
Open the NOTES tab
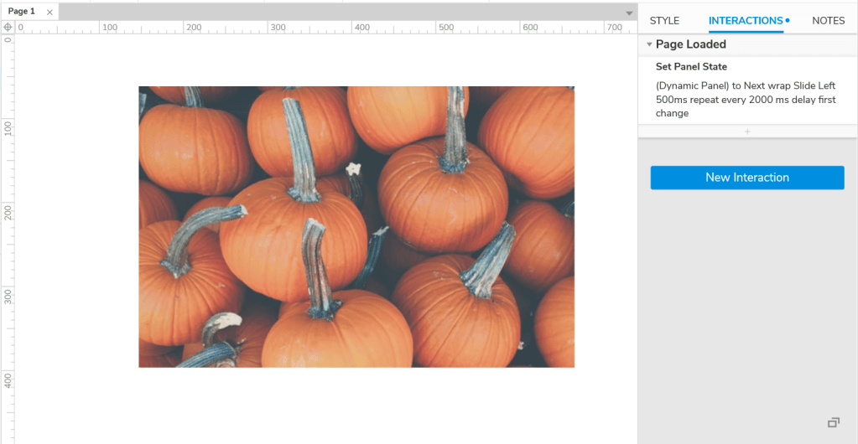(828, 21)
